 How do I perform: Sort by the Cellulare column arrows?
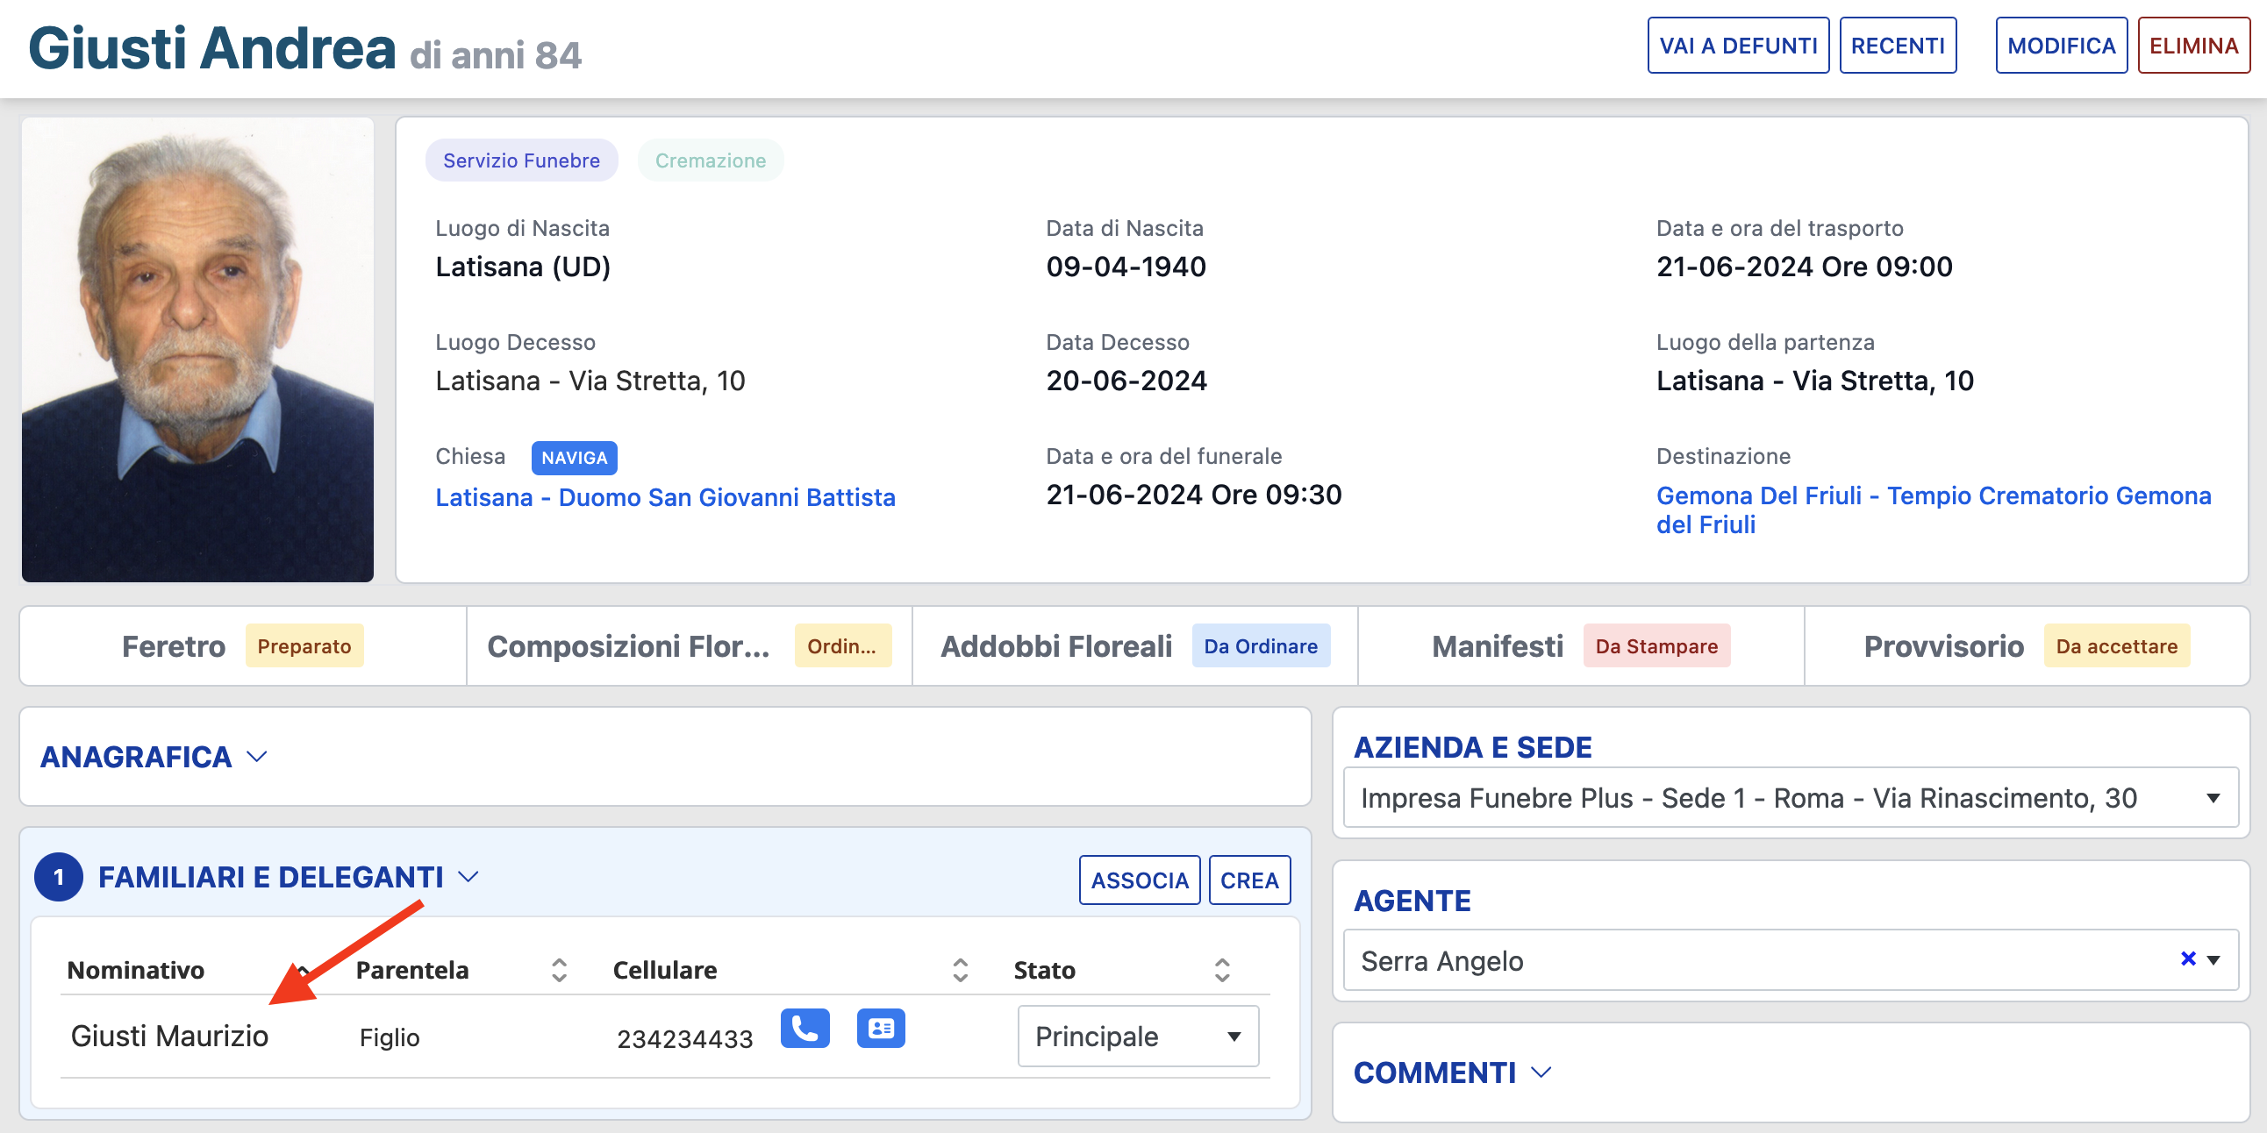960,970
